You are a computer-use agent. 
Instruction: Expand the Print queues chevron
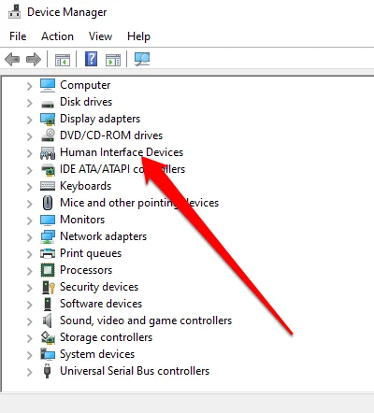coord(29,254)
